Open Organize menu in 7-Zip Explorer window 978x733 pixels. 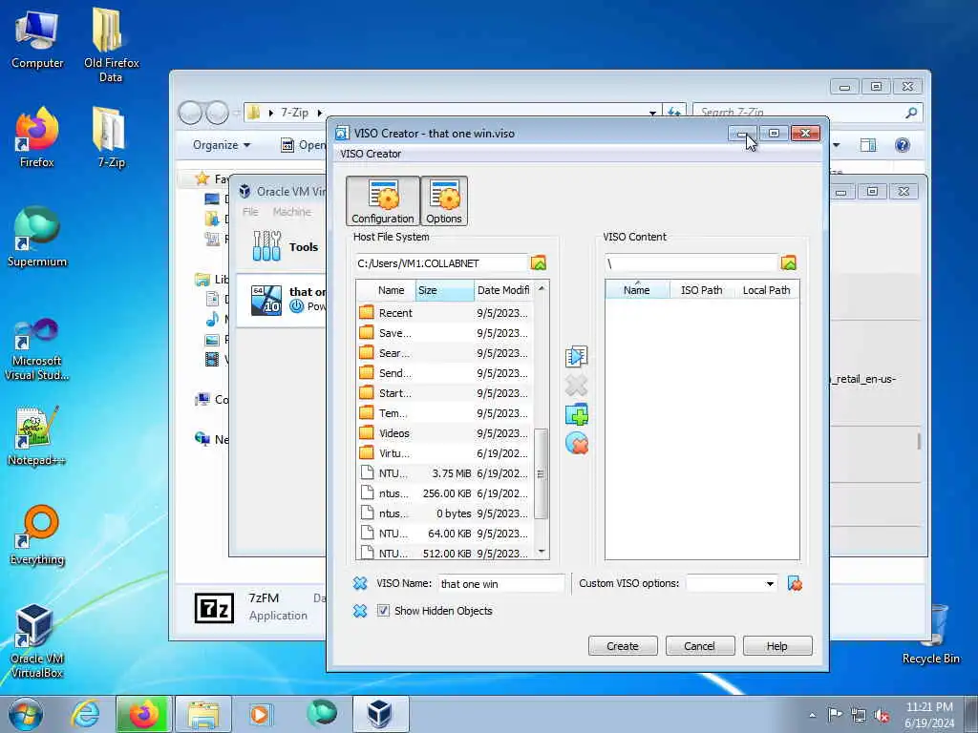point(222,145)
